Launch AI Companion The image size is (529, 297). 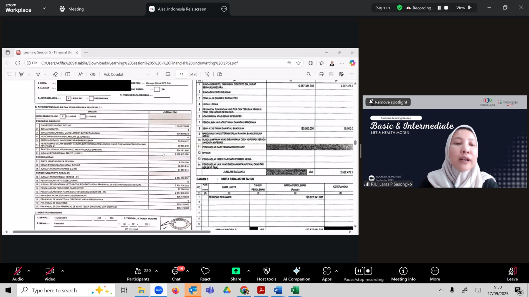tap(297, 274)
